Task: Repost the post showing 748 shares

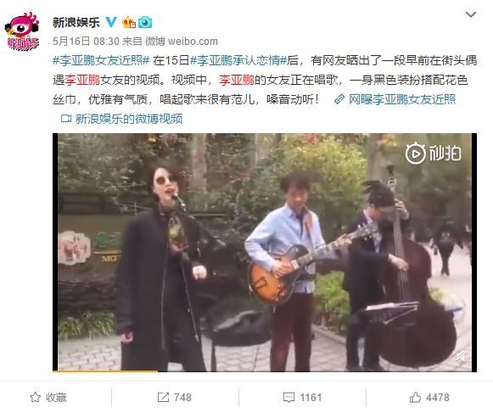Action: tap(174, 397)
